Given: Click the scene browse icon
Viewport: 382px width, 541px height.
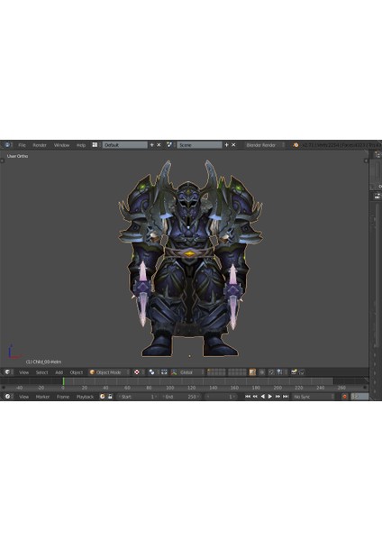Looking at the screenshot, I should pos(169,145).
